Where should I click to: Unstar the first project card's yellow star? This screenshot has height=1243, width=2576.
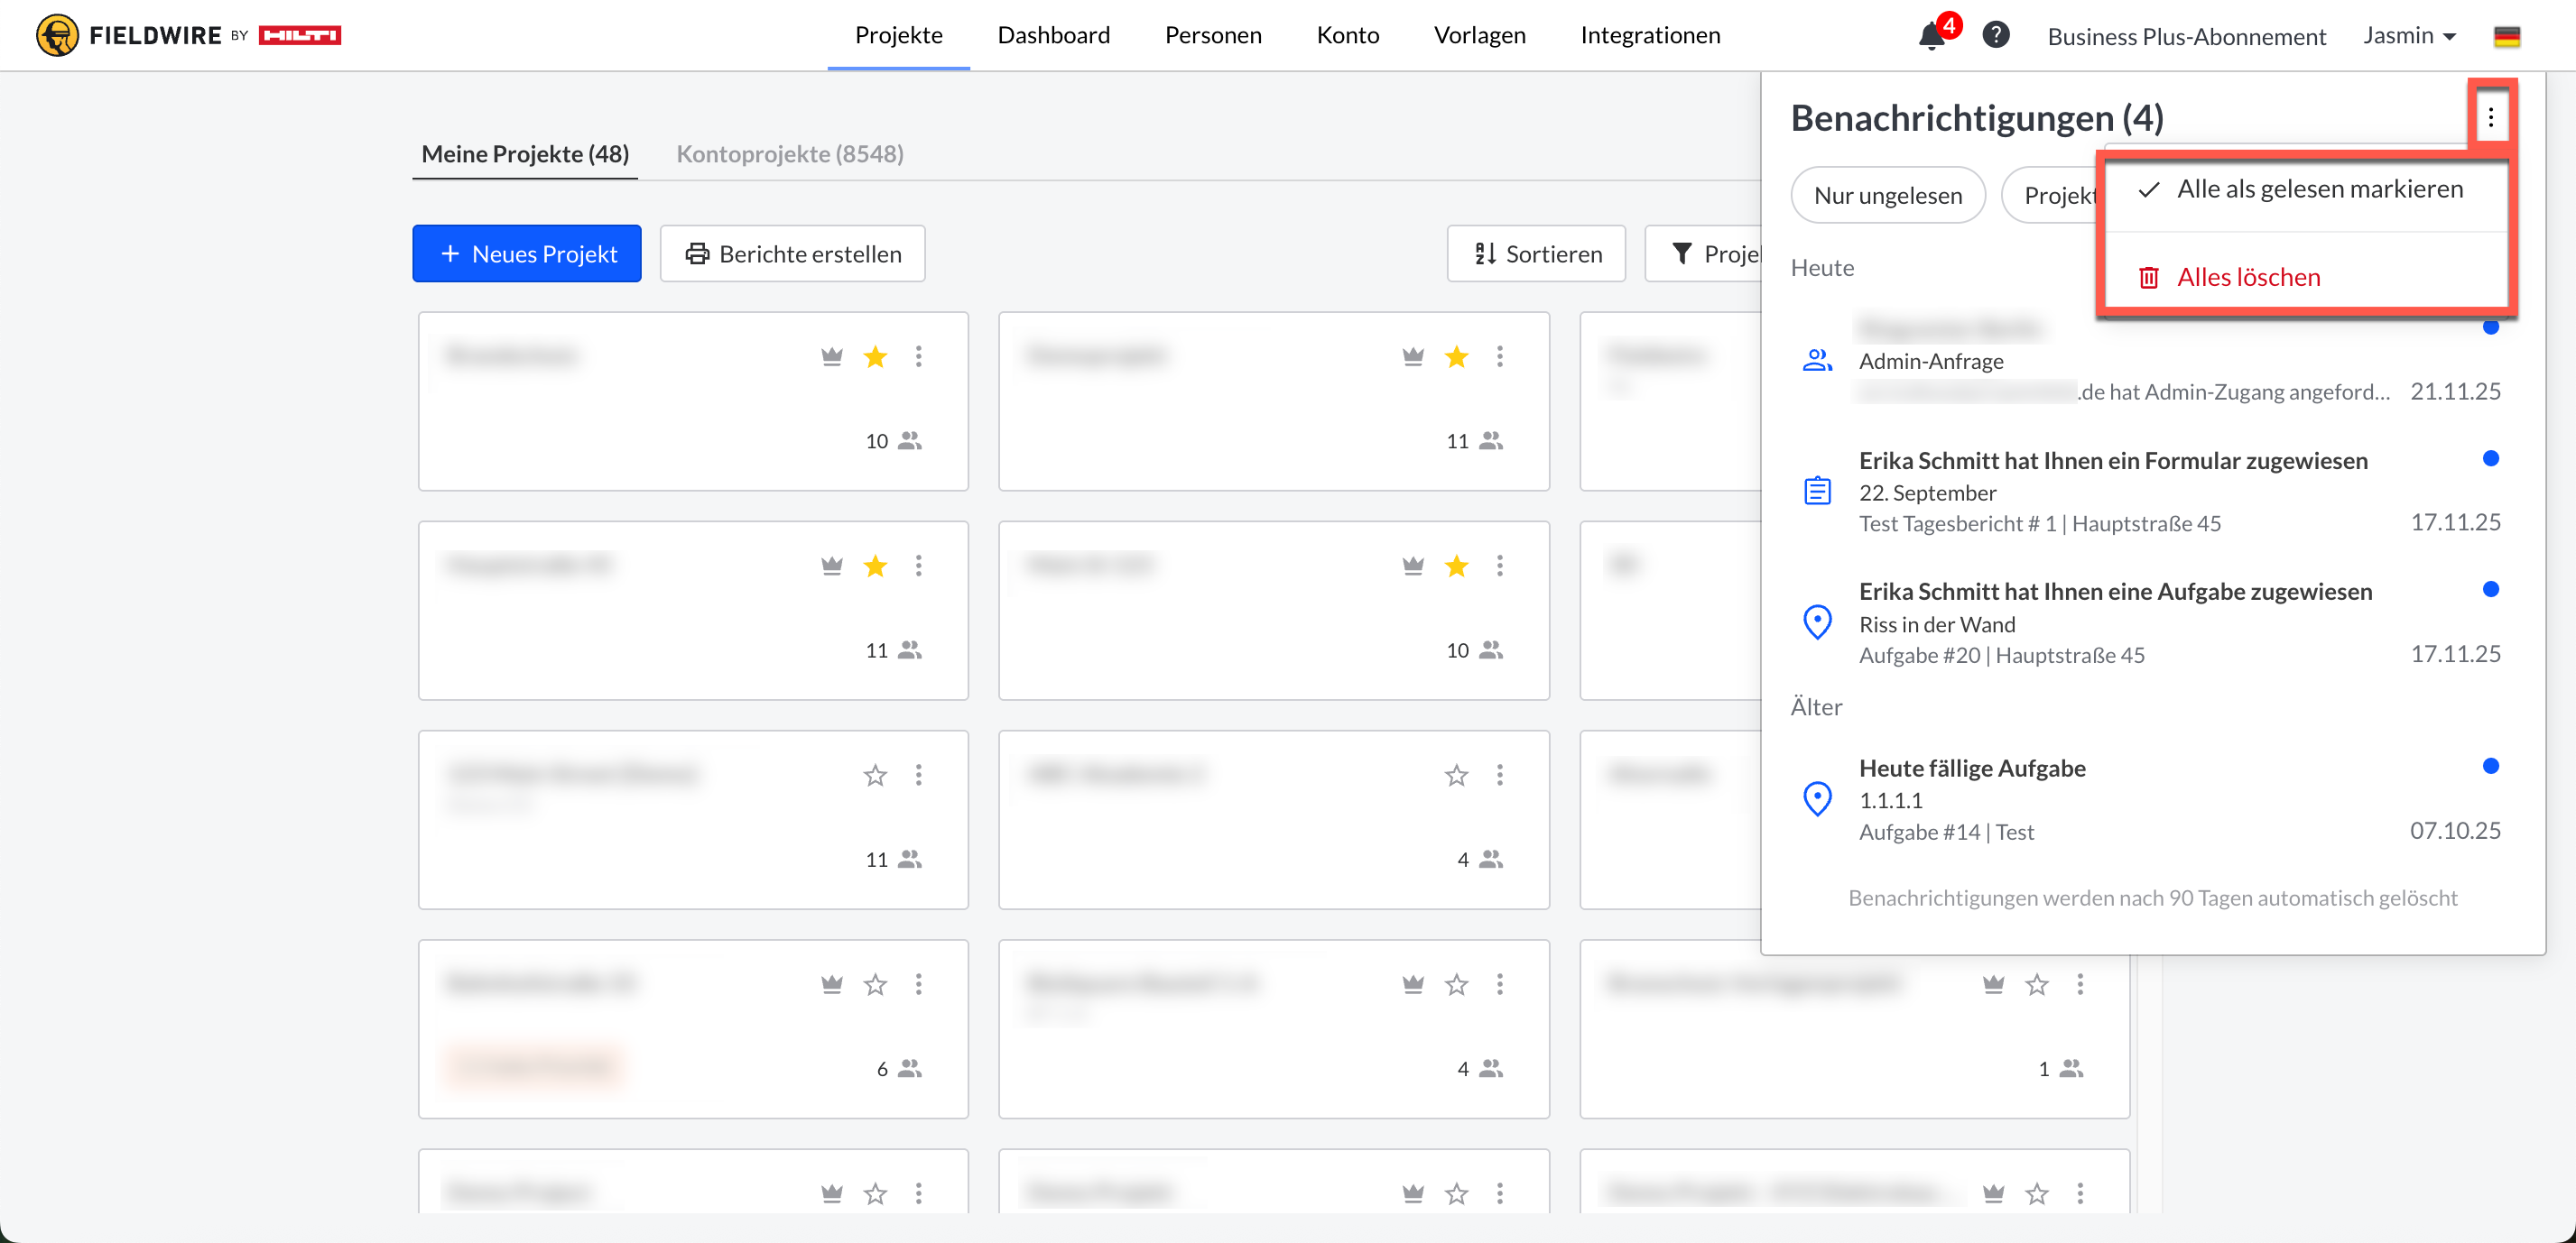pos(875,356)
